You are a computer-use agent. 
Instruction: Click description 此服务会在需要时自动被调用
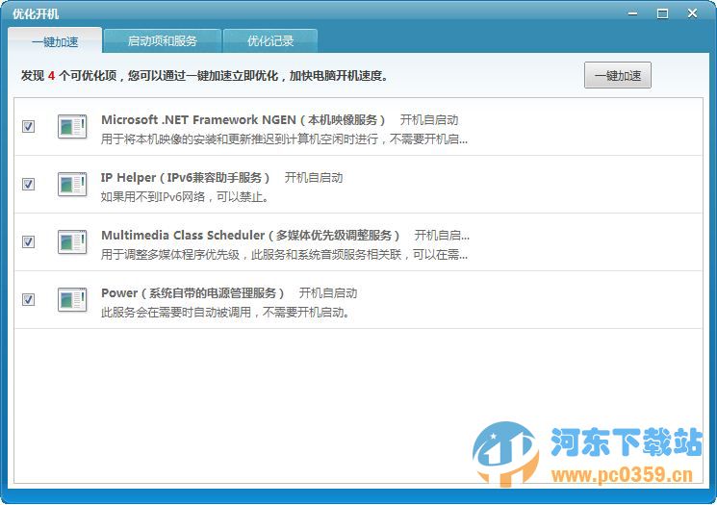click(225, 313)
